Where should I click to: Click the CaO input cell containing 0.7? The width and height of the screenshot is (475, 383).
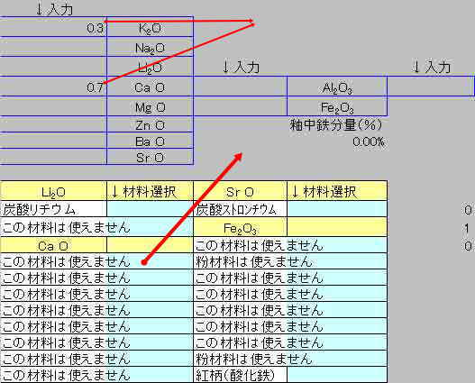(x=53, y=87)
